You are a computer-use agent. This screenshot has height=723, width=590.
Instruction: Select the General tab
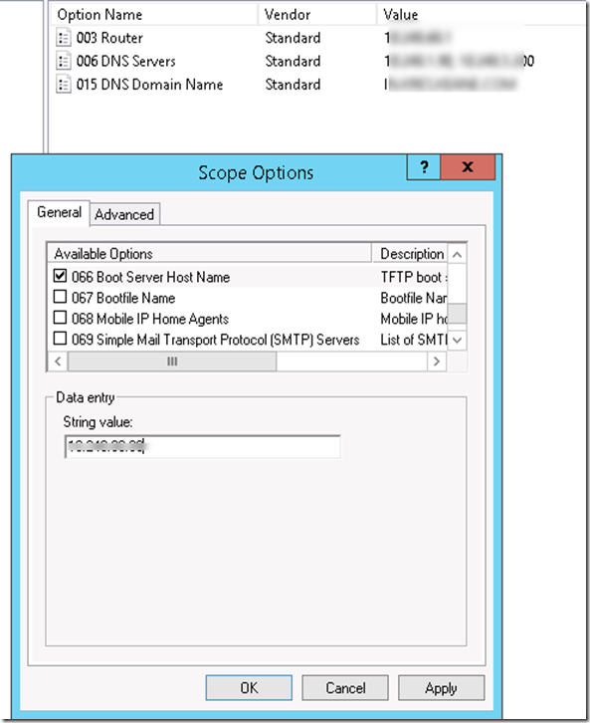pos(59,212)
